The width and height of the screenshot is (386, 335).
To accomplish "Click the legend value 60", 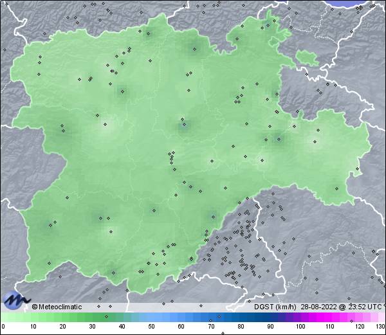I will 181,327.
